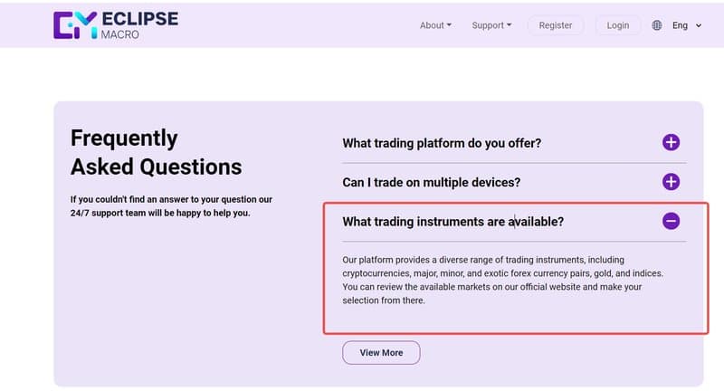This screenshot has height=391, width=724.
Task: Click the chevron beside Eng
Action: pyautogui.click(x=699, y=26)
